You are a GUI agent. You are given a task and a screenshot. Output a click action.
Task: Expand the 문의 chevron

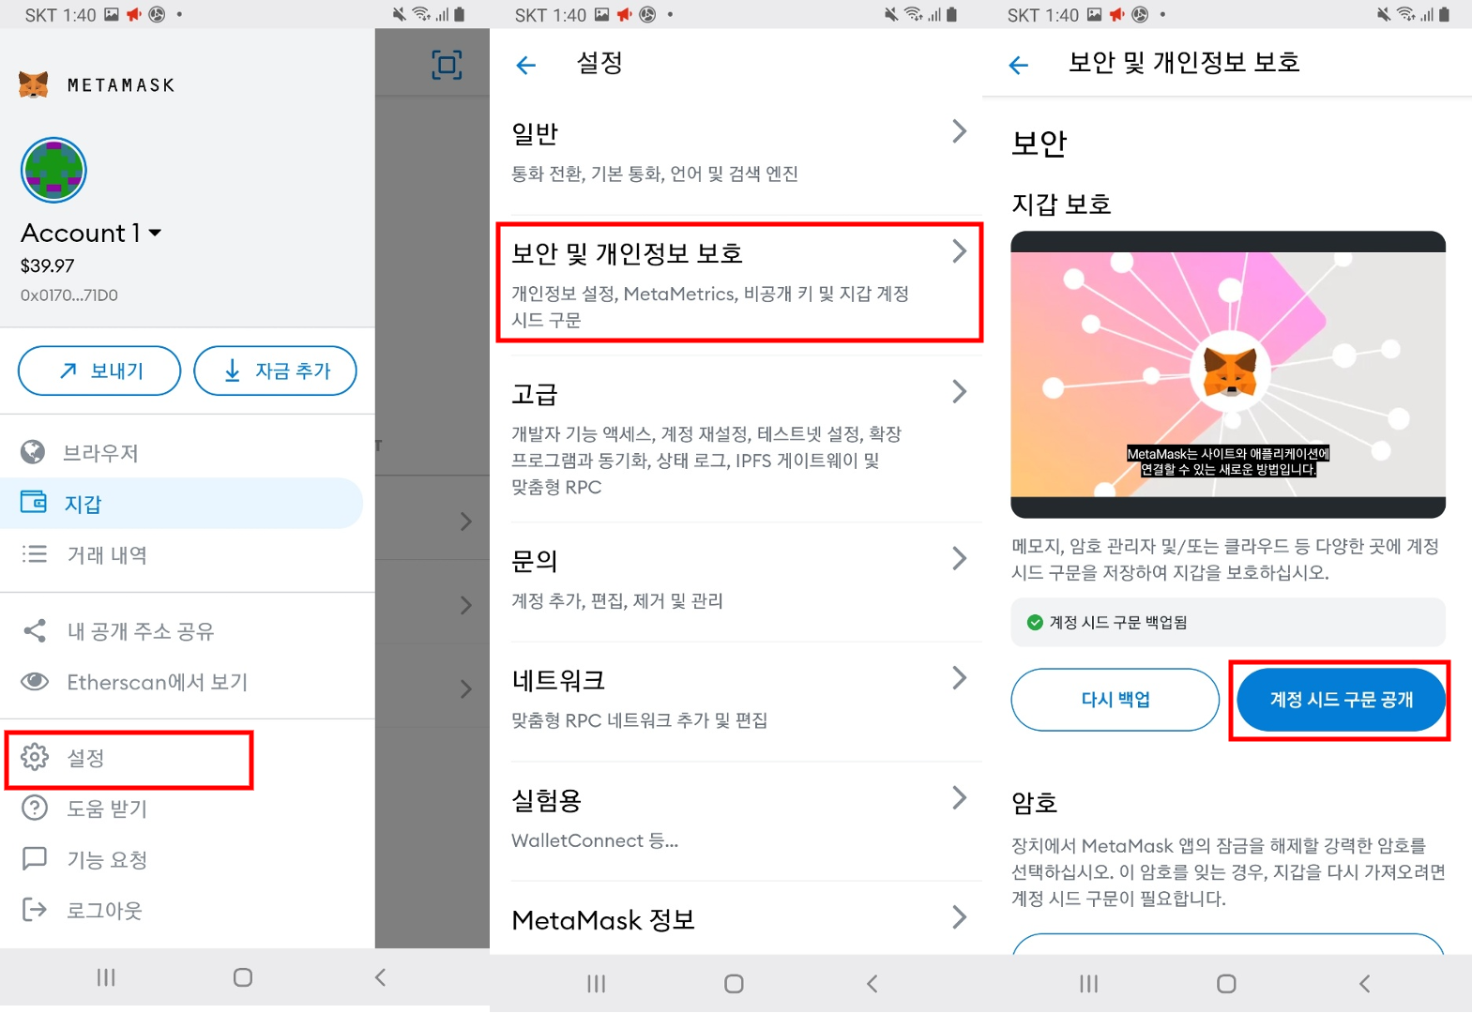[x=959, y=558]
